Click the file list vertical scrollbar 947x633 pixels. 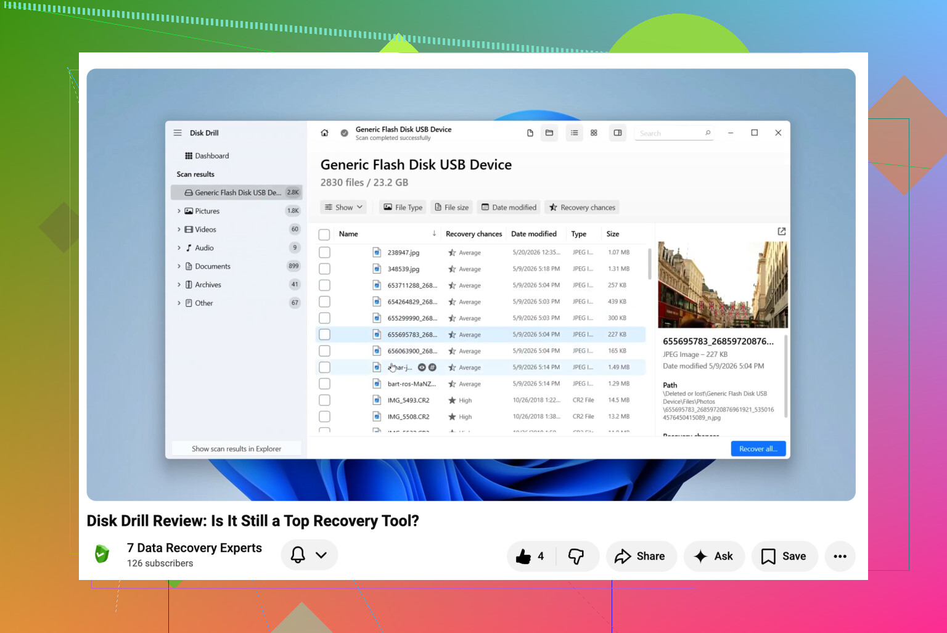tap(649, 264)
